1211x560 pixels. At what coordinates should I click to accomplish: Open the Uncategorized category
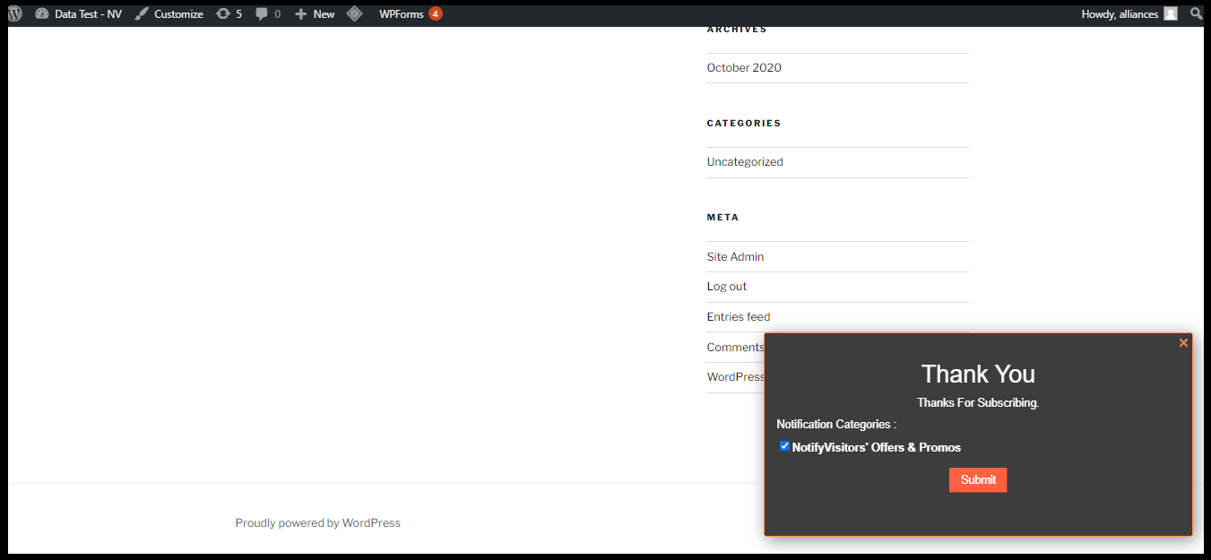[x=745, y=162]
